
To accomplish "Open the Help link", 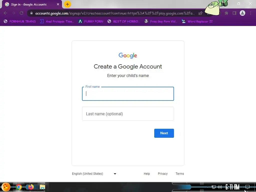I will click(147, 174).
